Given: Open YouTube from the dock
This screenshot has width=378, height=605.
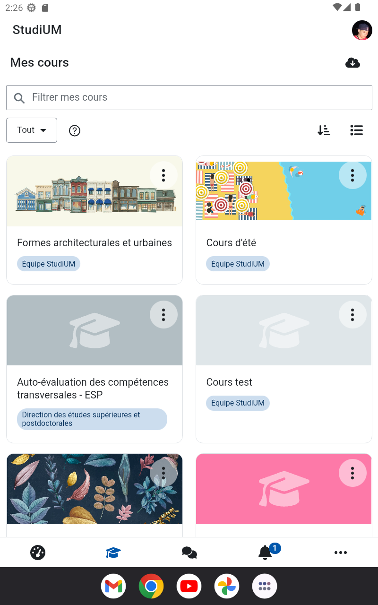Looking at the screenshot, I should point(189,587).
